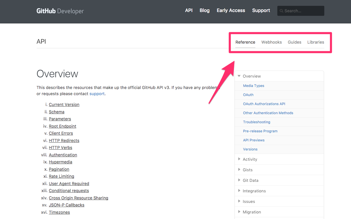
Task: Expand the Activity sidebar section
Action: click(x=279, y=159)
